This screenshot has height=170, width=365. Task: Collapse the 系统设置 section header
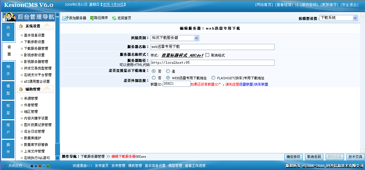tap(35, 26)
